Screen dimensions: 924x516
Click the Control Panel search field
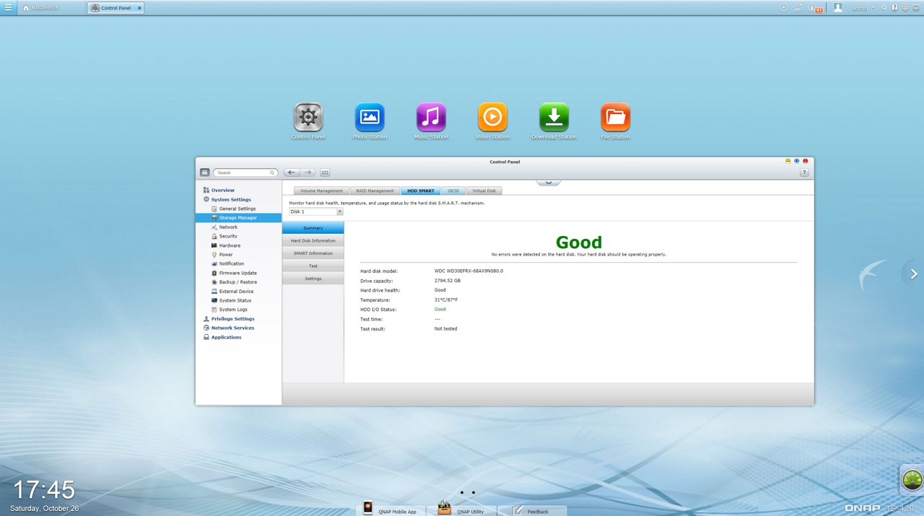pyautogui.click(x=245, y=172)
